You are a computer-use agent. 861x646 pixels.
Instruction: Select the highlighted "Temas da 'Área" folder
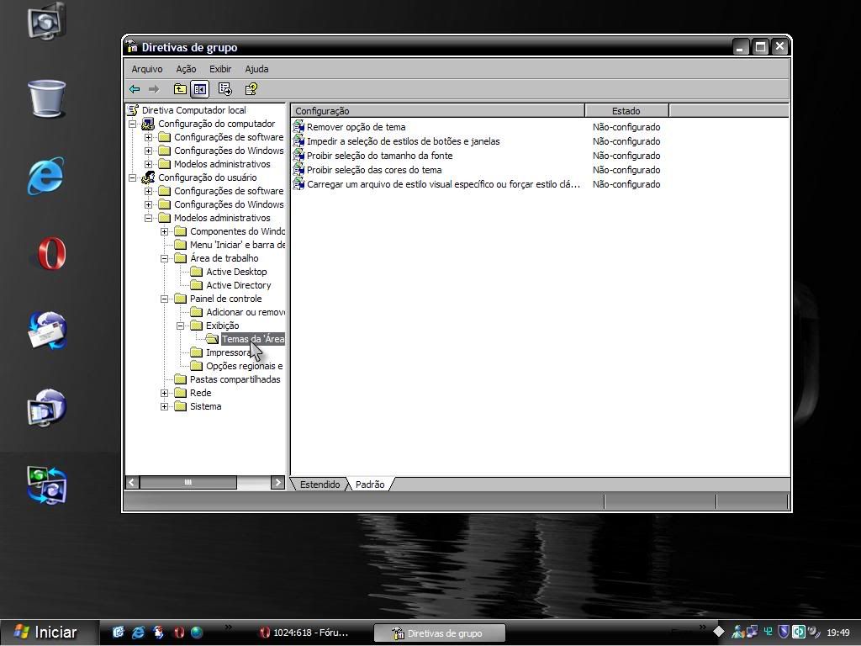(252, 340)
